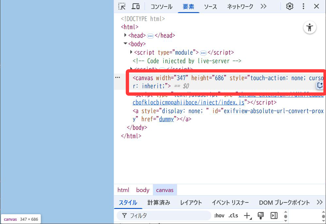Toggle the device toolbar icon
This screenshot has width=326, height=224.
coord(136,7)
